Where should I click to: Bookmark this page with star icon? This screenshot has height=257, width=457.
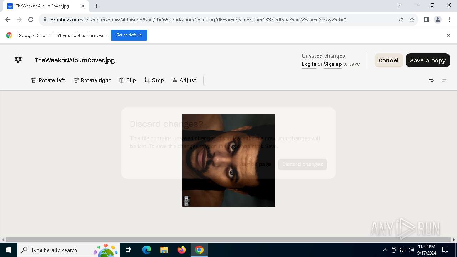412,20
